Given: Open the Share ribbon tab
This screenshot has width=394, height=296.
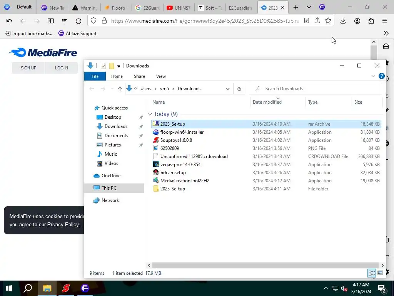Looking at the screenshot, I should 139,76.
